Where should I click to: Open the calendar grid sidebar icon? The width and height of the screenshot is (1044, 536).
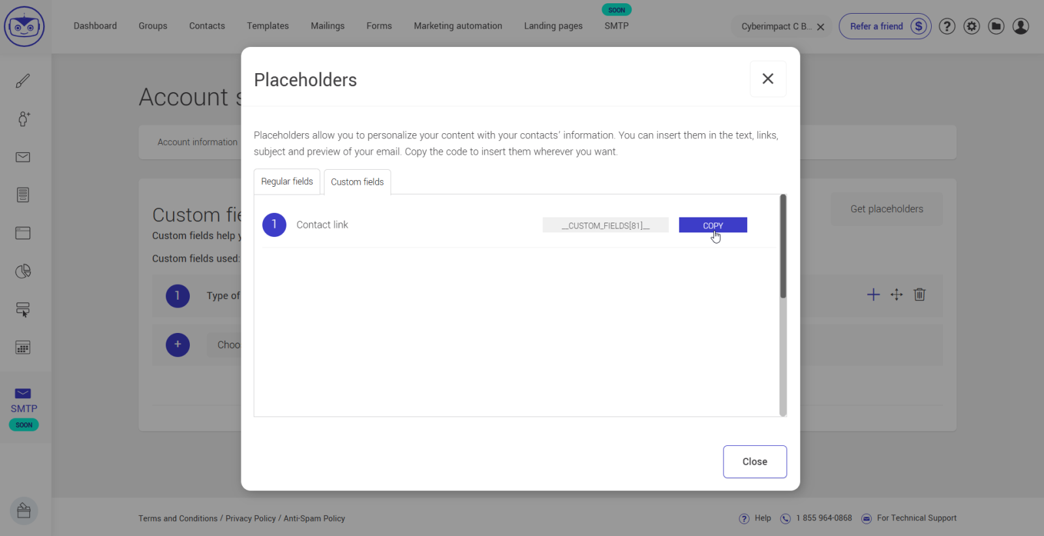23,347
